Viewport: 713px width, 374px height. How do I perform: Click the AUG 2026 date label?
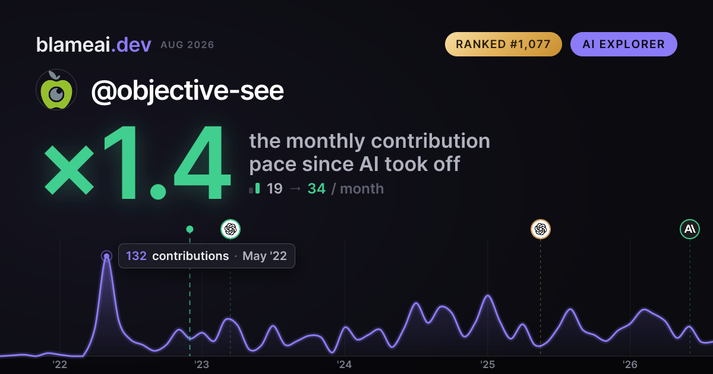187,45
